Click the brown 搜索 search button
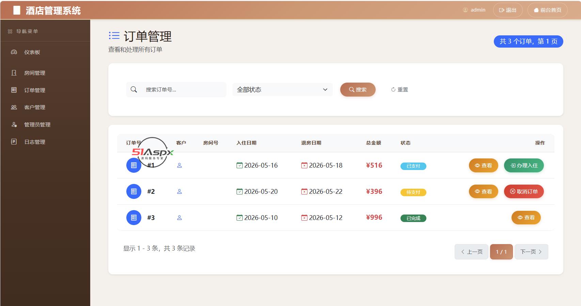The image size is (581, 306). pyautogui.click(x=358, y=89)
